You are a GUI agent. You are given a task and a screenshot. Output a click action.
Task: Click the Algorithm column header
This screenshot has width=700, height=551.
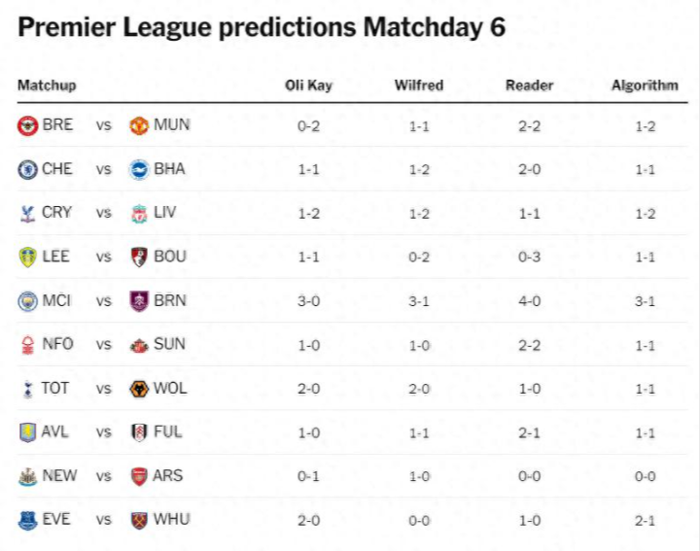tap(645, 86)
